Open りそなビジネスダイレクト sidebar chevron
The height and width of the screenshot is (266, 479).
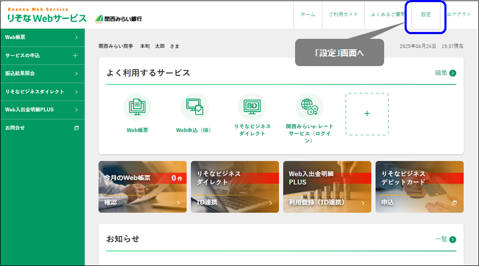click(x=77, y=92)
